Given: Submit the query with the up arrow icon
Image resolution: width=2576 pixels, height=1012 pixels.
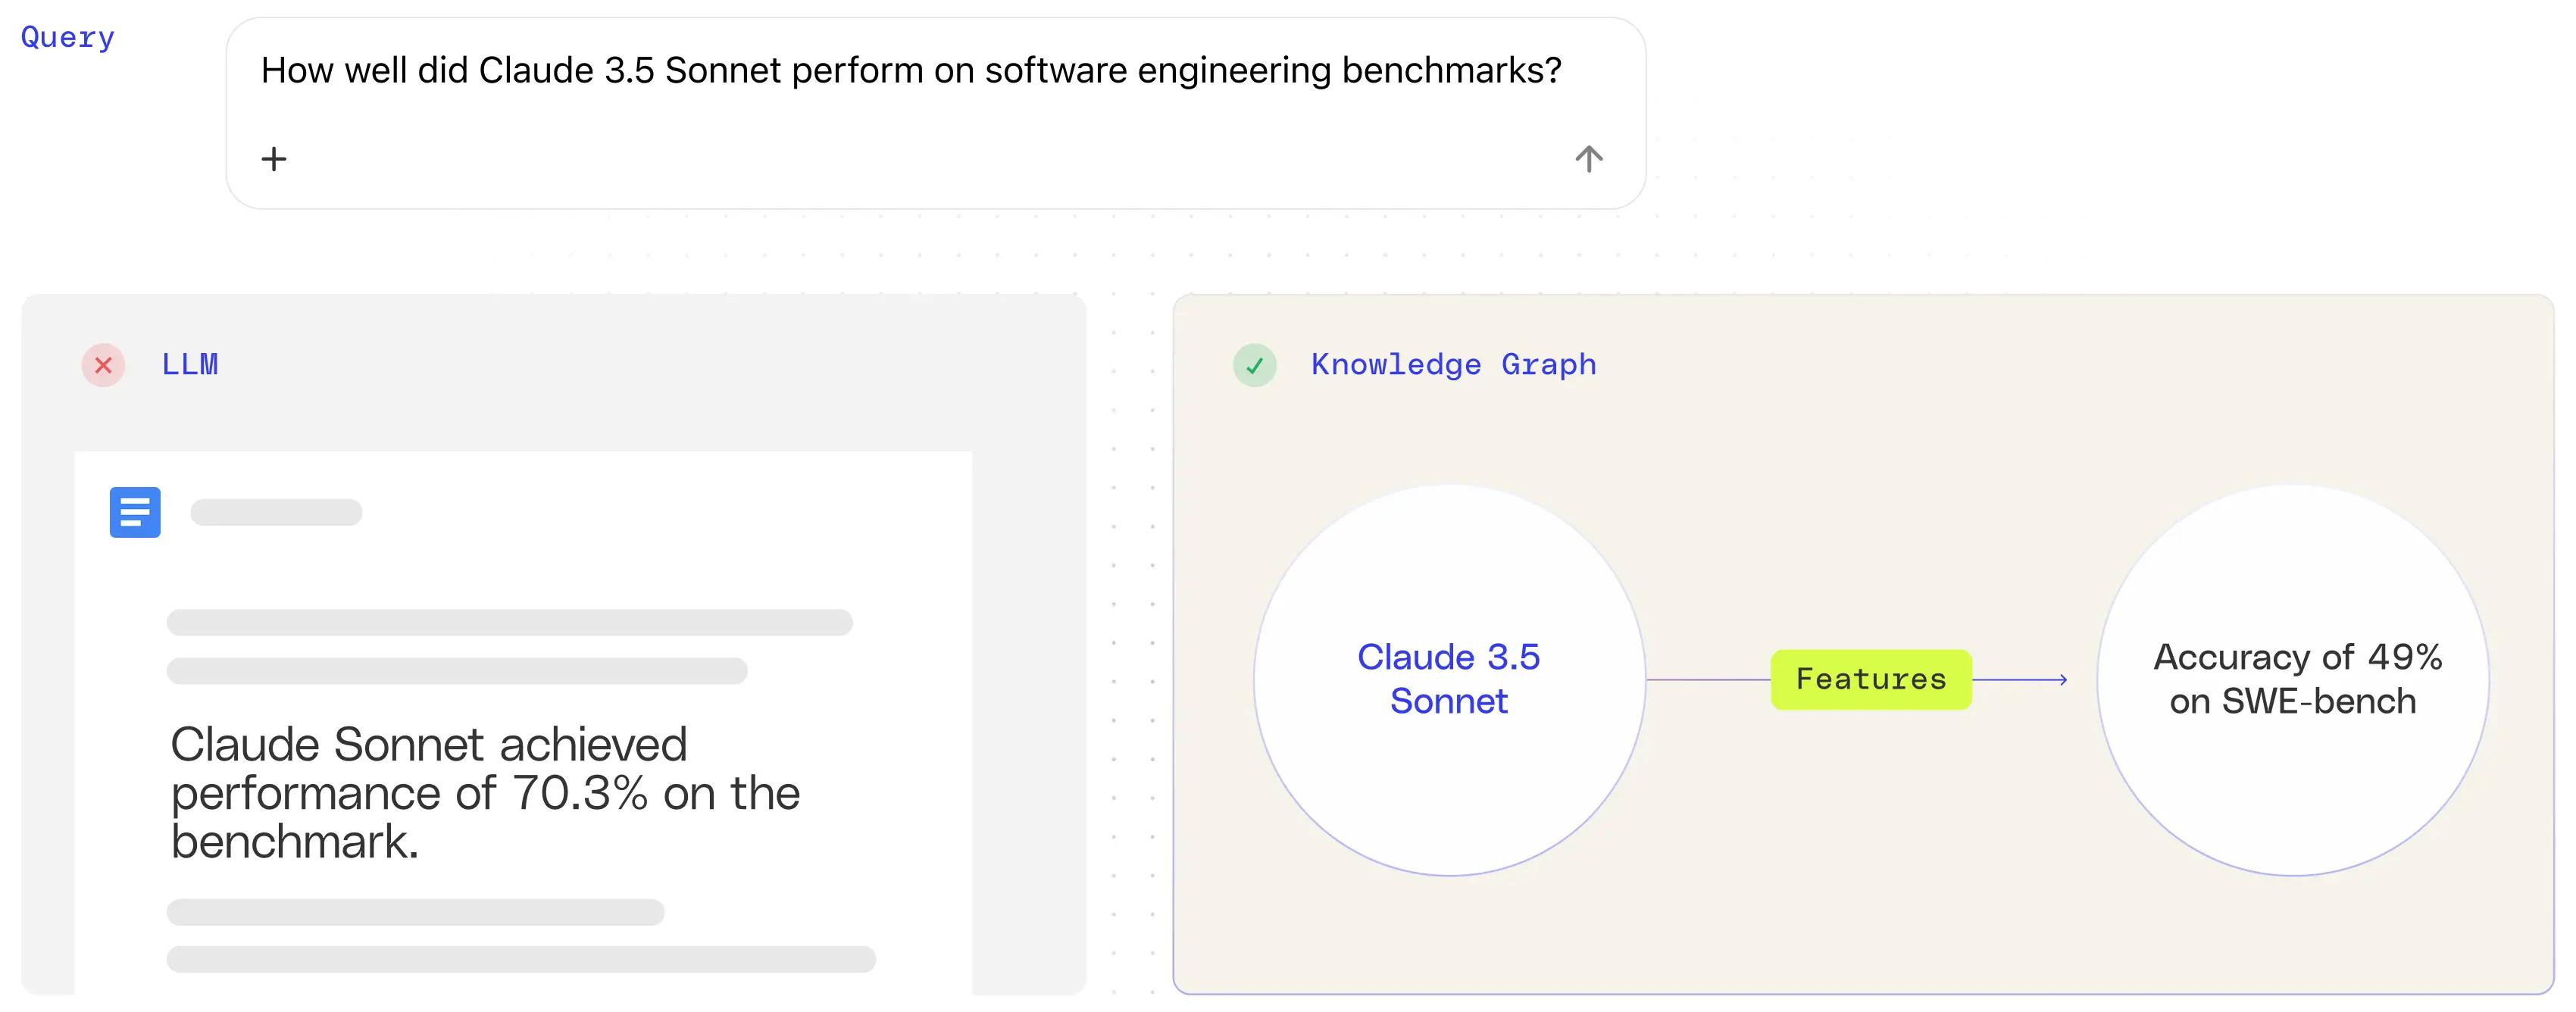Looking at the screenshot, I should (1588, 159).
